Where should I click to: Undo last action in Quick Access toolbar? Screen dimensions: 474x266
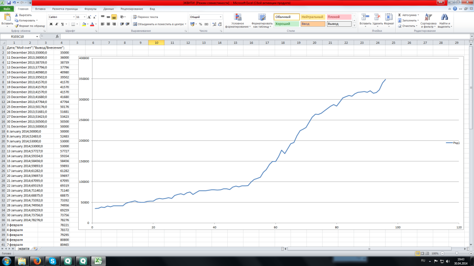tap(14, 3)
